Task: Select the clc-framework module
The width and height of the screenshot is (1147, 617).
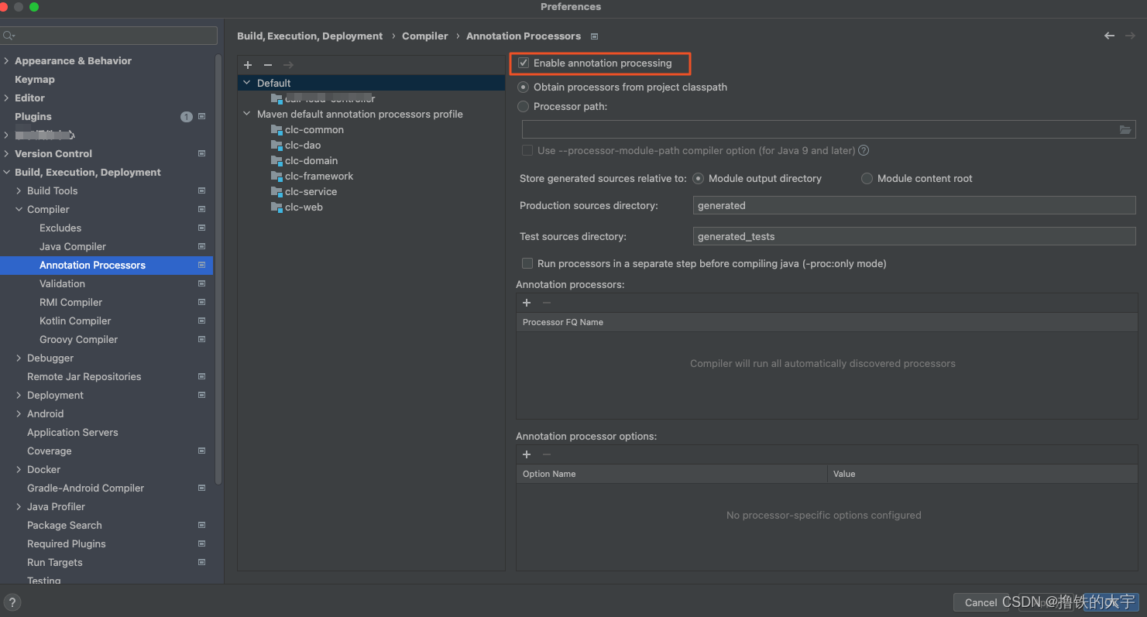Action: tap(319, 177)
